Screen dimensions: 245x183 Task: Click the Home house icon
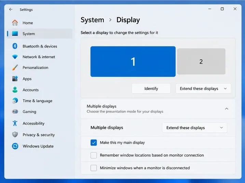click(x=15, y=23)
